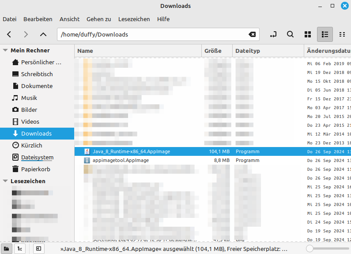Hide the sidebar using the status bar button
The width and height of the screenshot is (351, 254).
click(38, 249)
